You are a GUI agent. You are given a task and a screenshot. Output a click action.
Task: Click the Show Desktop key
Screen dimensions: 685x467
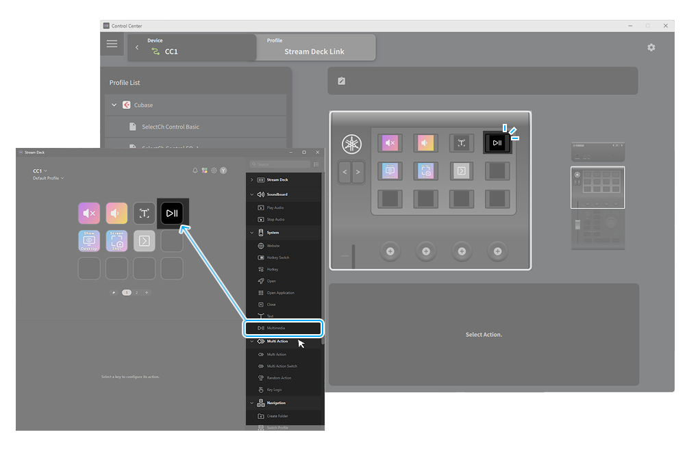point(89,241)
